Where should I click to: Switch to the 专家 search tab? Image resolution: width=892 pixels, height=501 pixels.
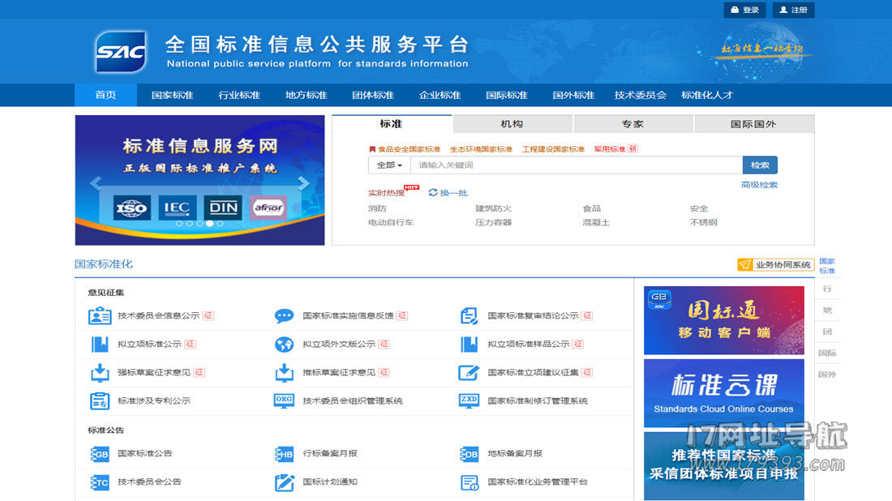tap(633, 124)
